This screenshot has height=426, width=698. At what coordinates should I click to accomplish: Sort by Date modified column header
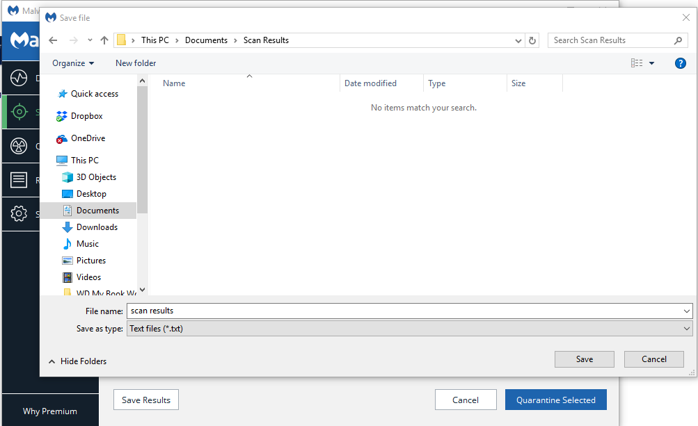(x=370, y=83)
